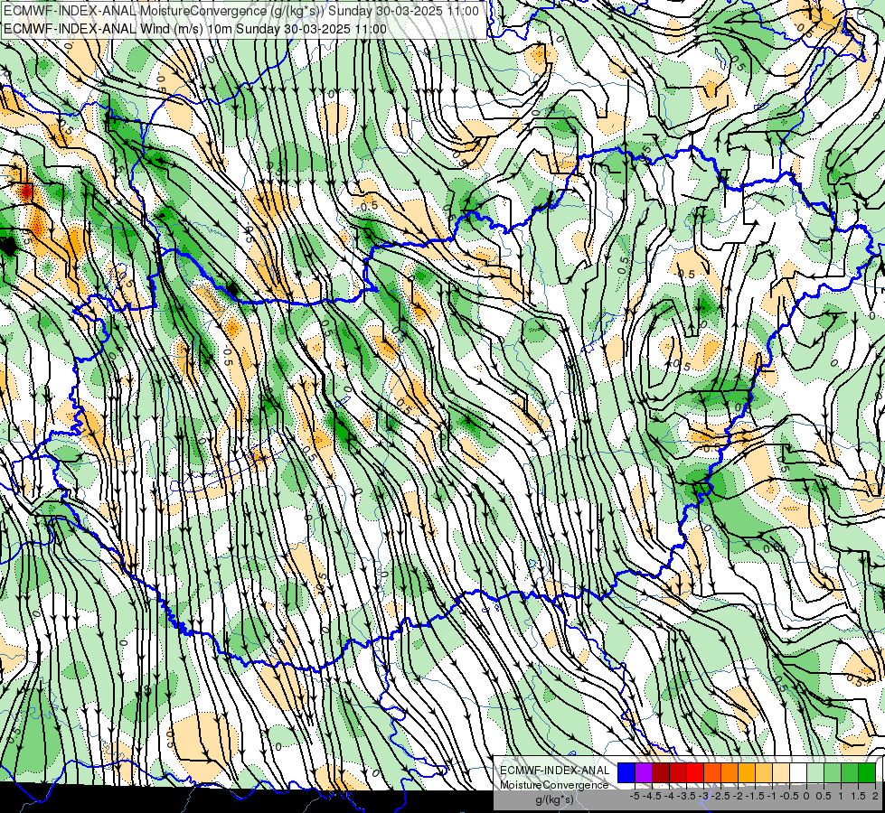Click the MoistureConvergence title line at top
The height and width of the screenshot is (813, 885).
click(x=241, y=11)
